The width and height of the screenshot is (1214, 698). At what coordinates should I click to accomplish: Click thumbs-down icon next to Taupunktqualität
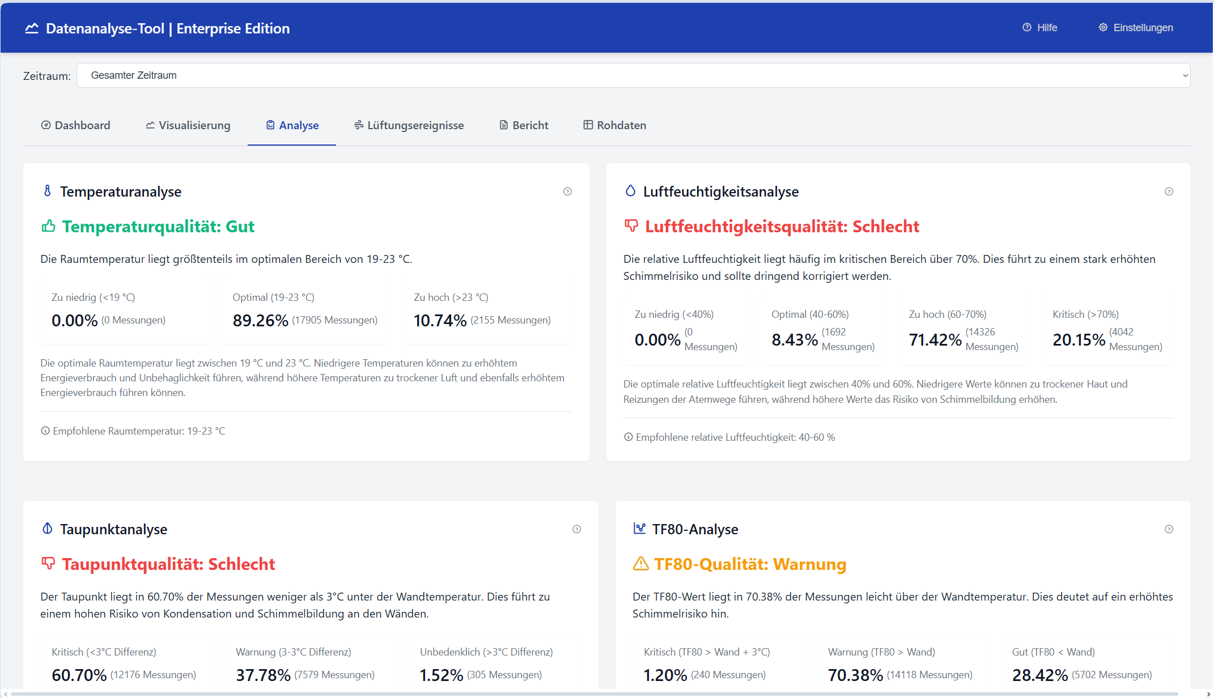(48, 564)
